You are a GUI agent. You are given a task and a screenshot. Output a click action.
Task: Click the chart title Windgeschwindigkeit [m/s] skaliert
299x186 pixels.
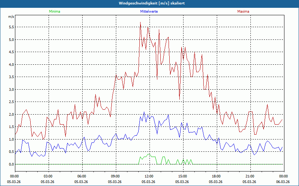[x=152, y=3]
